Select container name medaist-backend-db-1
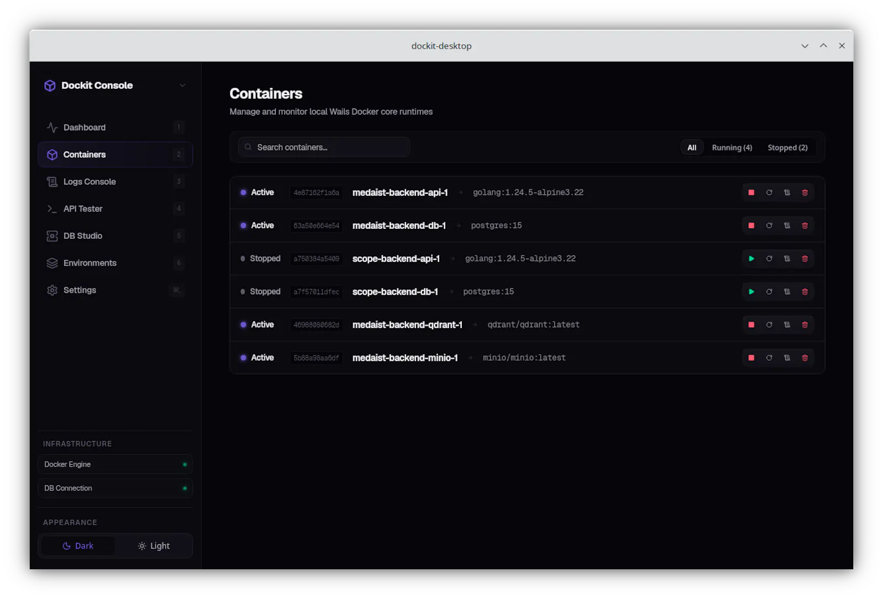 tap(399, 226)
